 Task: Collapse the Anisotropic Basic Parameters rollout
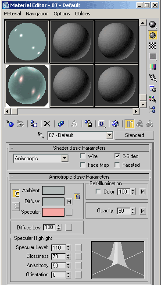tap(79, 177)
